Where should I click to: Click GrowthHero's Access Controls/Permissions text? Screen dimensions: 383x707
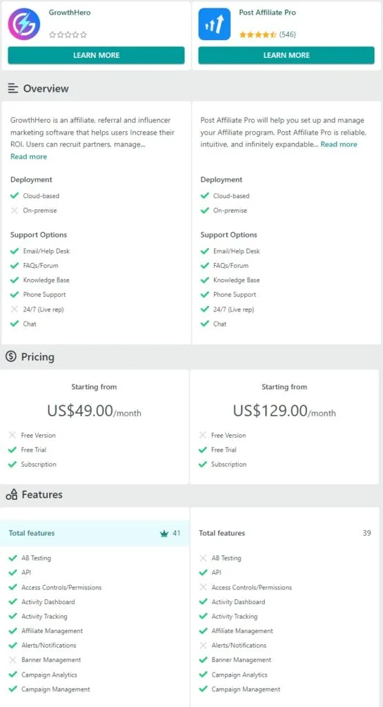[61, 587]
